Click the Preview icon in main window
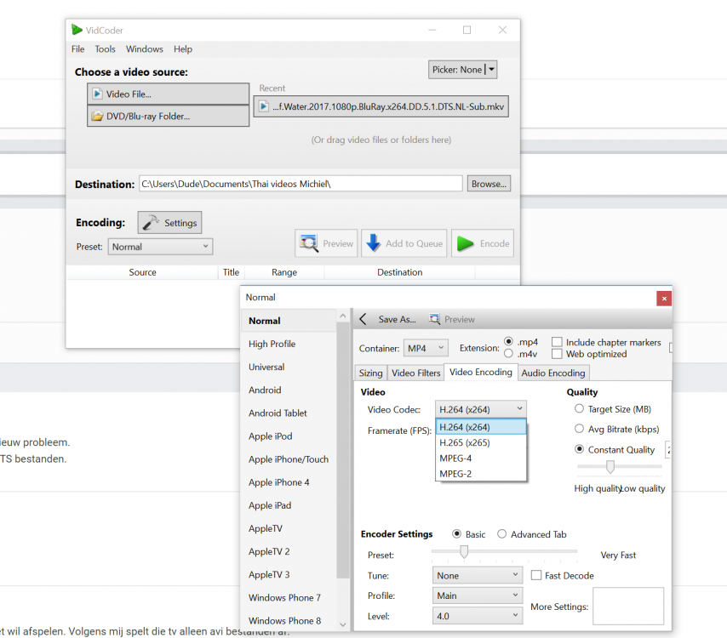Image resolution: width=727 pixels, height=638 pixels. (x=308, y=244)
